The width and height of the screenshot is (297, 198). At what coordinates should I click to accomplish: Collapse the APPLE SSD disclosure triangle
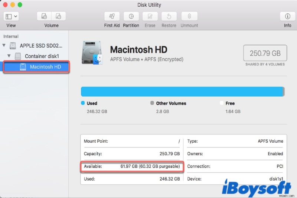click(x=4, y=45)
